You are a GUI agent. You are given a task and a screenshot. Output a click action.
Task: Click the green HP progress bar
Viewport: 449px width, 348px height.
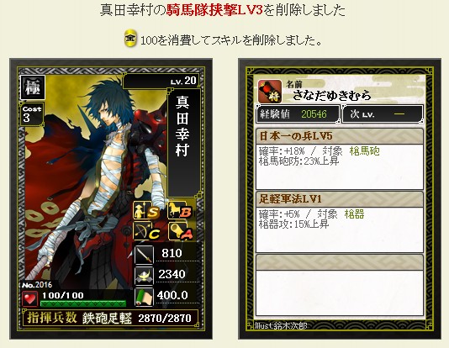click(x=83, y=303)
